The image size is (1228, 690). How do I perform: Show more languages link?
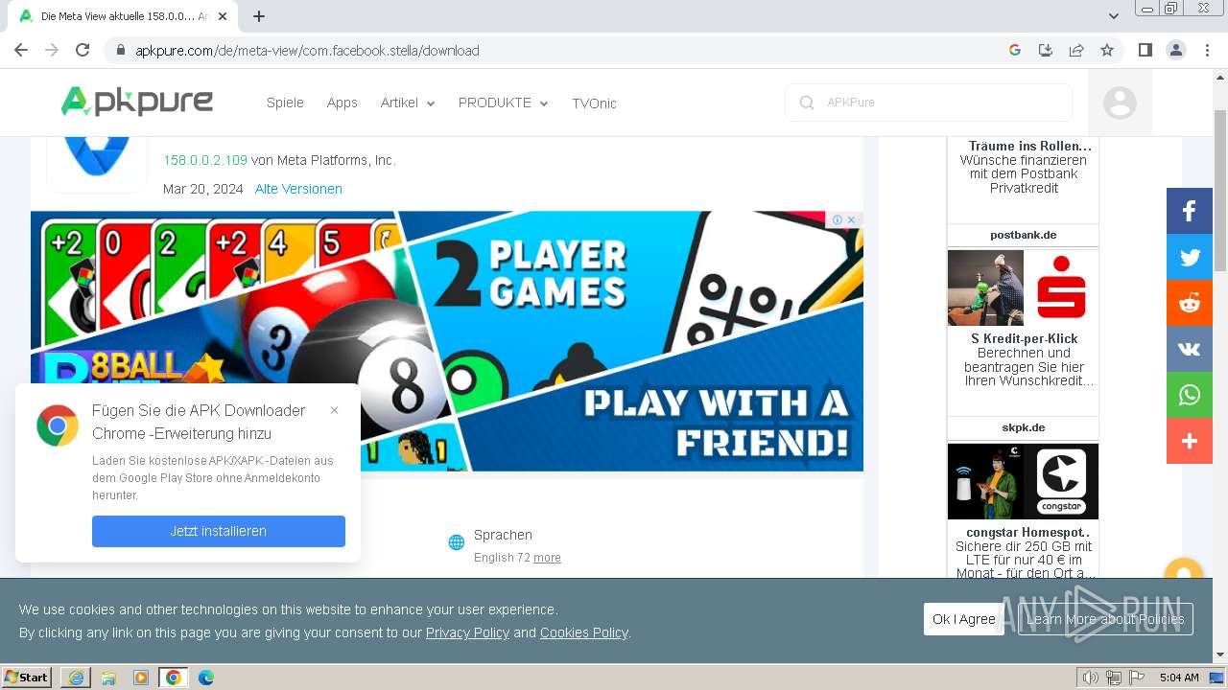547,558
